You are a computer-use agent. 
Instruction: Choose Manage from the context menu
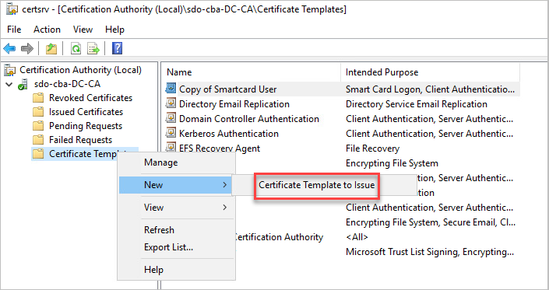point(160,162)
